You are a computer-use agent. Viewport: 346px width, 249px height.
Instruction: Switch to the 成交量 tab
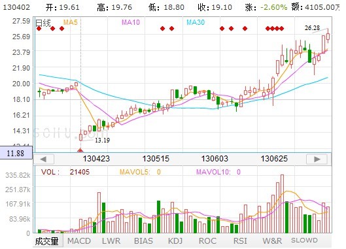pyautogui.click(x=48, y=241)
